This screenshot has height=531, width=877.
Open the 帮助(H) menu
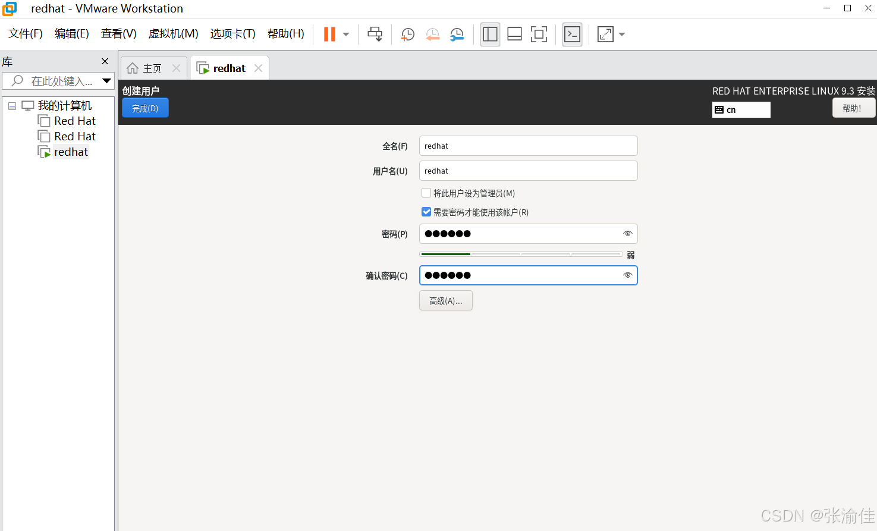[x=286, y=34]
